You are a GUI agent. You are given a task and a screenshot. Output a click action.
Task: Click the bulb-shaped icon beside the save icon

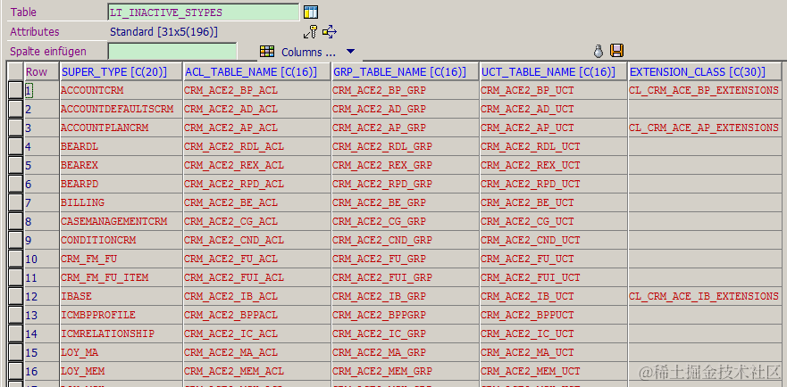(598, 51)
